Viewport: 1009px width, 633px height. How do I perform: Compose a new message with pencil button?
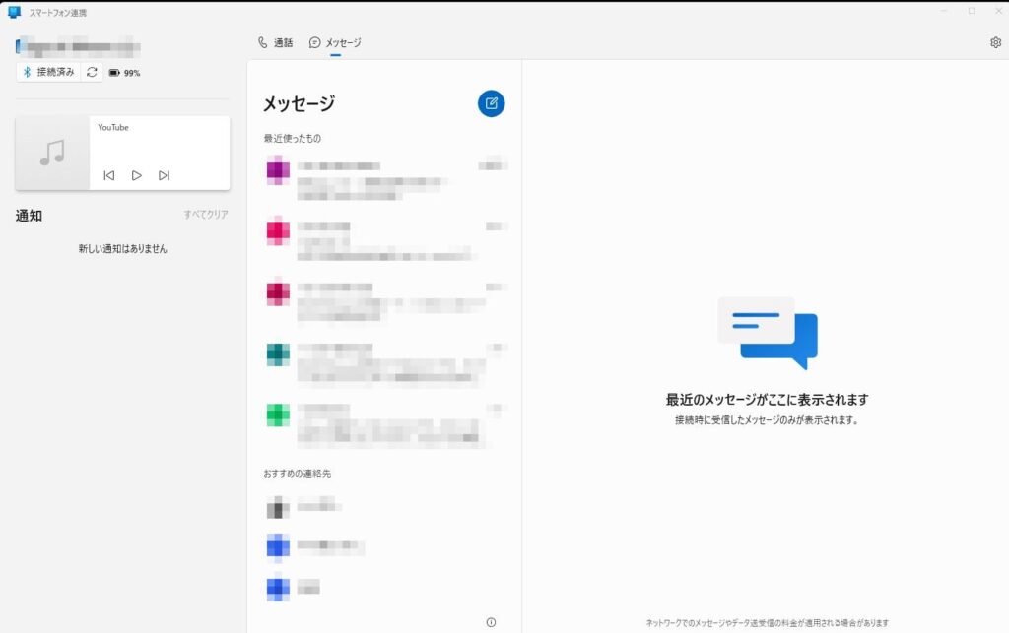pyautogui.click(x=491, y=103)
